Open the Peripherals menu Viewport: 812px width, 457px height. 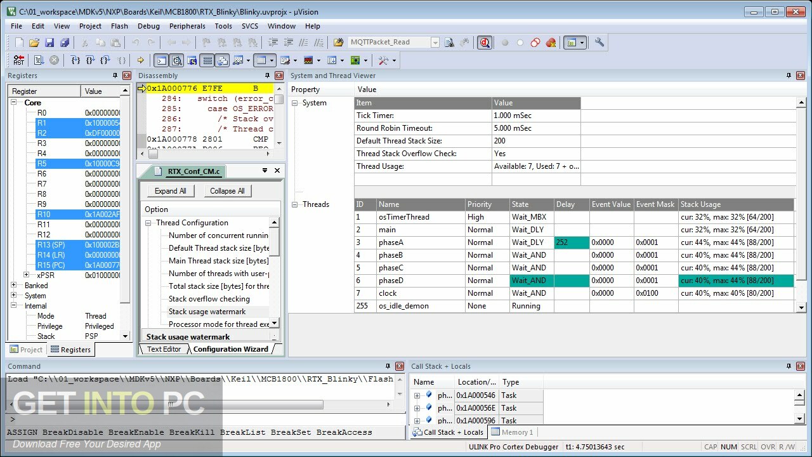coord(187,26)
